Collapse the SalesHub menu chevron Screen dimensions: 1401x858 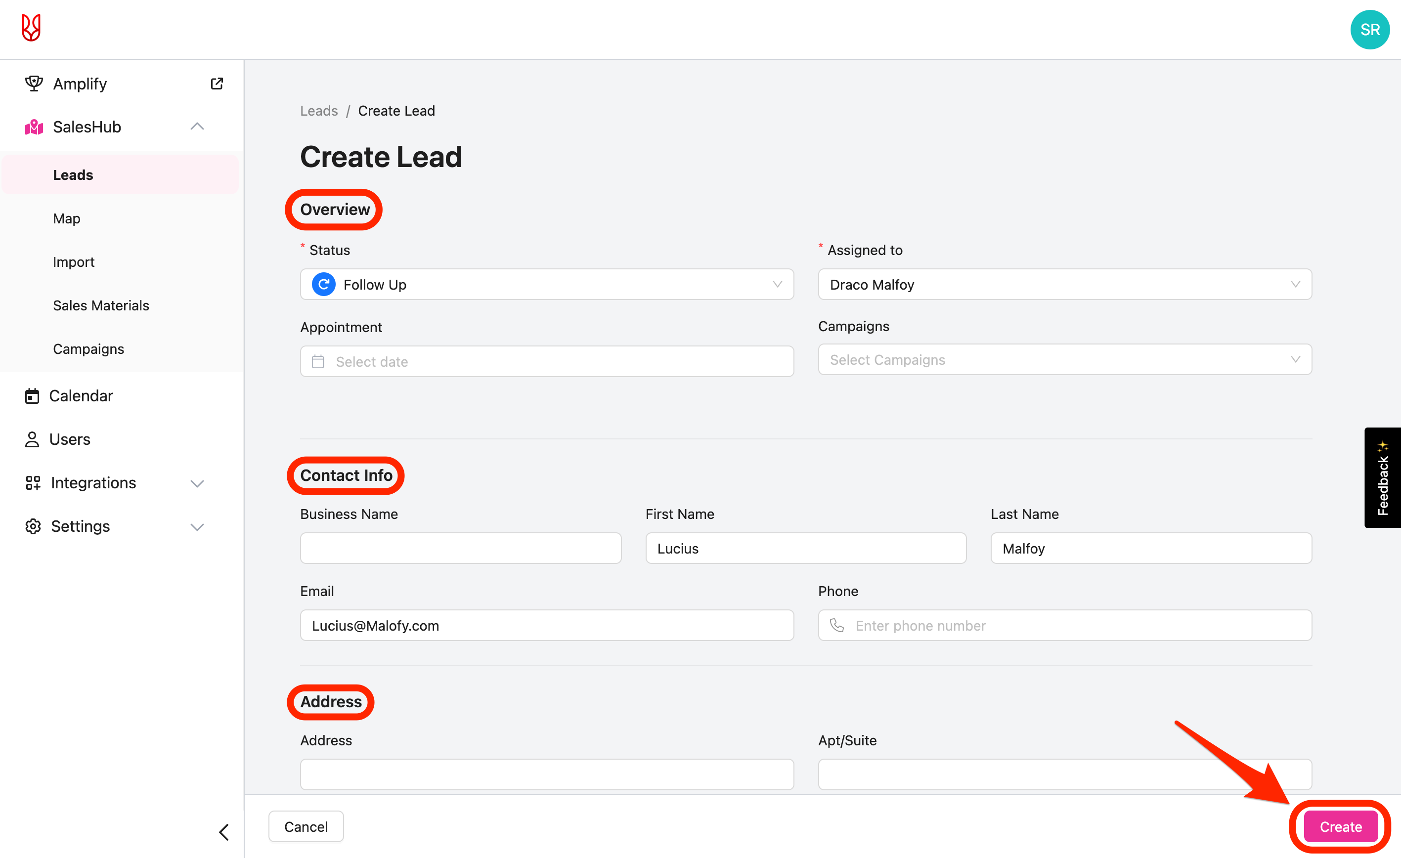click(197, 127)
